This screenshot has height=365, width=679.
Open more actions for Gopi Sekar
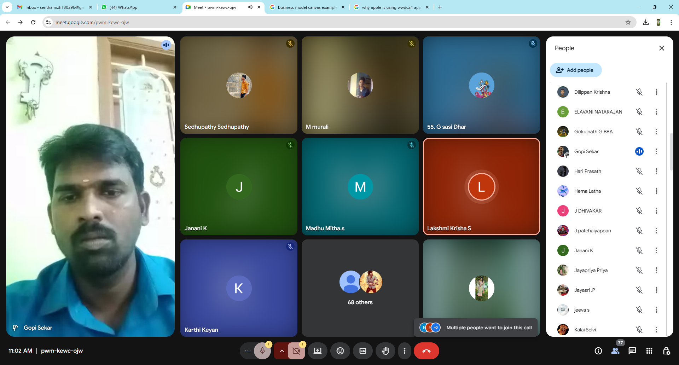(656, 151)
